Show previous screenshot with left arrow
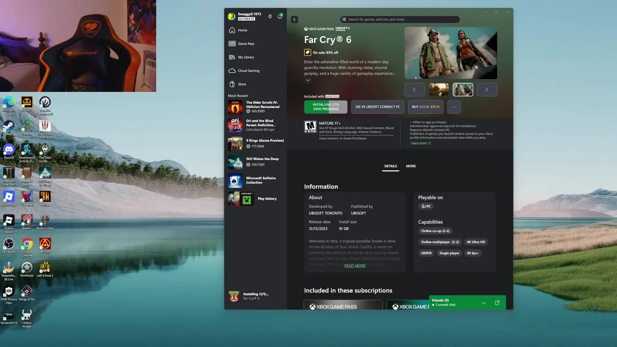Screen dimensions: 617x347 click(x=415, y=90)
